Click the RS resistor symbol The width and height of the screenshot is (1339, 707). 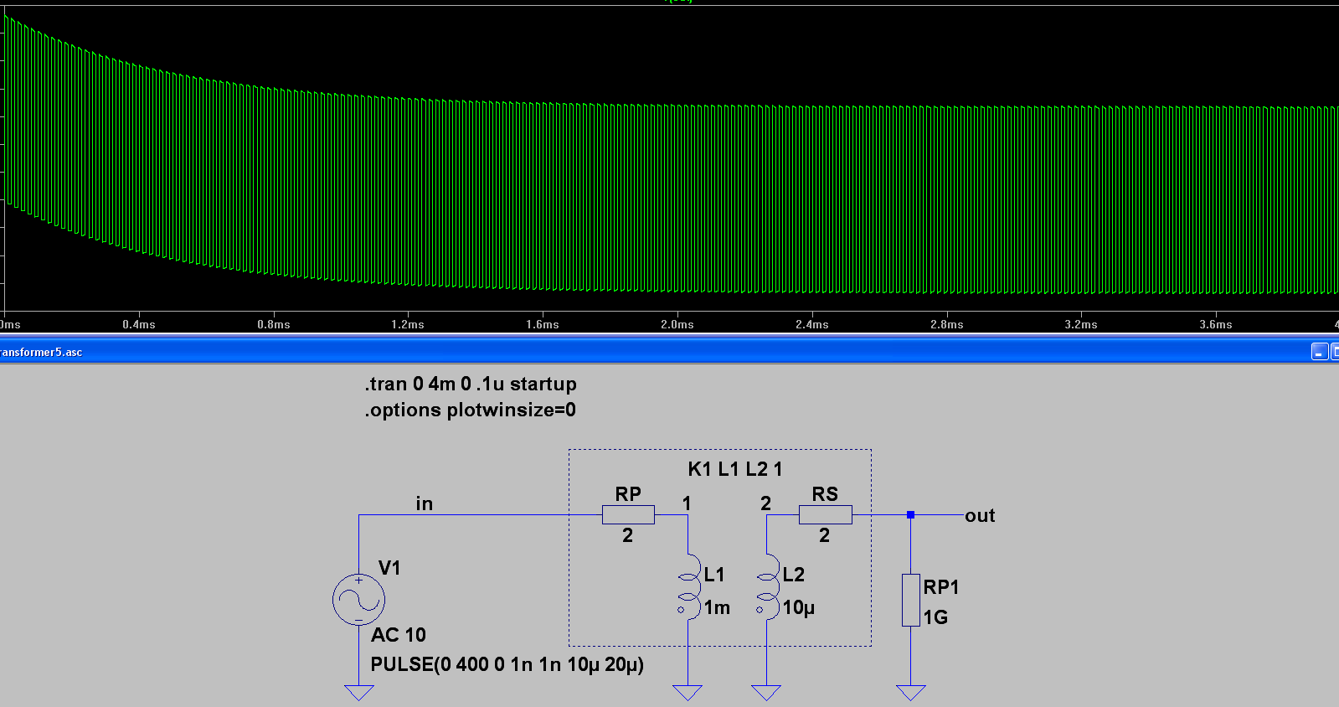[825, 514]
